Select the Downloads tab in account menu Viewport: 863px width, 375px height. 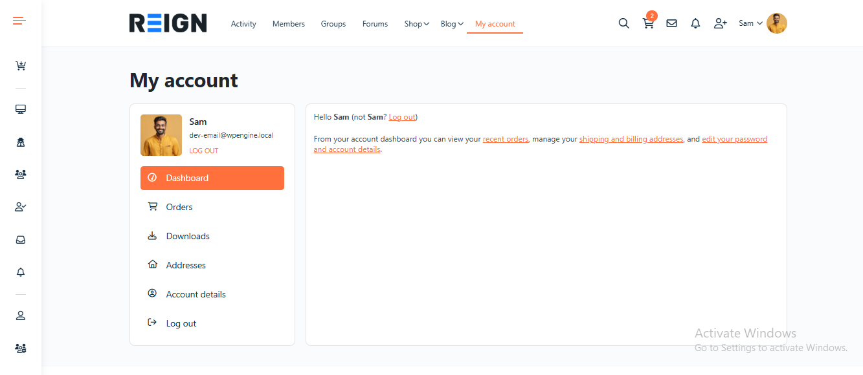pyautogui.click(x=188, y=235)
